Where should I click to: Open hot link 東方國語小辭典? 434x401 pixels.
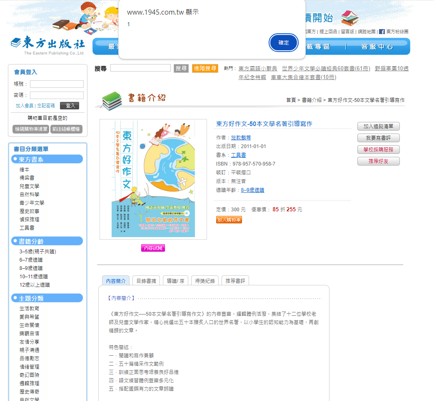258,68
